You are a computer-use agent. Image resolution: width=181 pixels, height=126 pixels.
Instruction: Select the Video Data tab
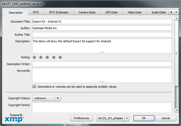[x=134, y=12]
